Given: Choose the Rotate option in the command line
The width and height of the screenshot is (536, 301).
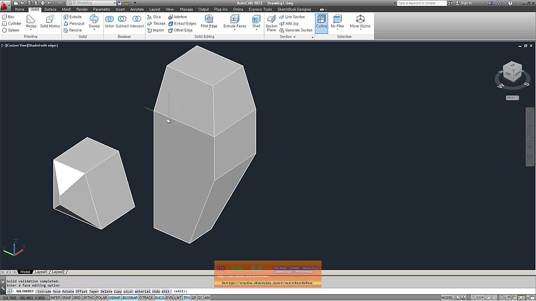Looking at the screenshot, I should coord(68,291).
